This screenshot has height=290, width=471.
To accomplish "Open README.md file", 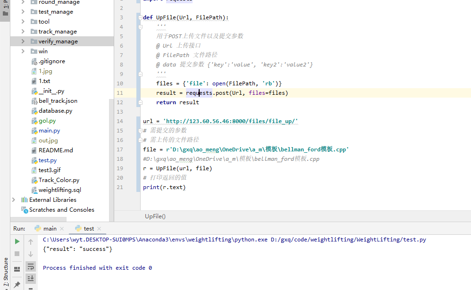I will 56,150.
